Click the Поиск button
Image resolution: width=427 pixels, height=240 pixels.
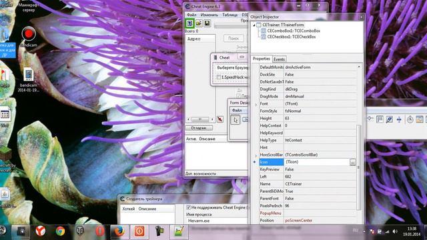point(234,39)
